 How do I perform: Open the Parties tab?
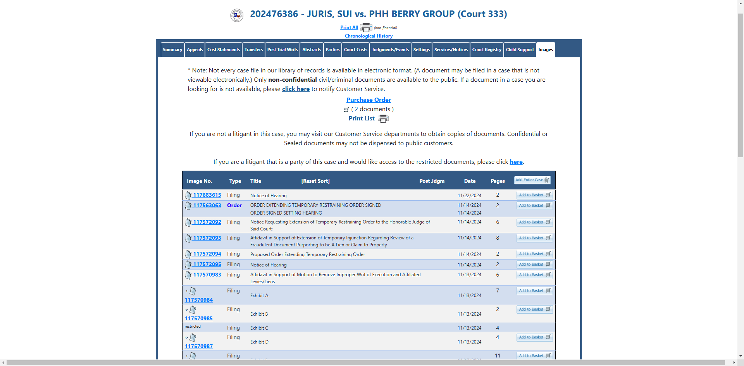[x=333, y=50]
